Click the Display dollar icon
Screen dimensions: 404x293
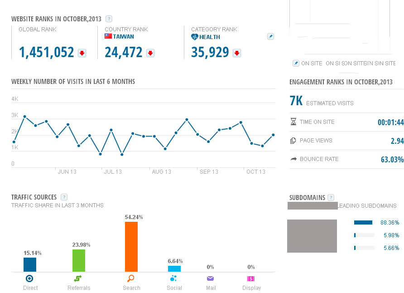point(251,278)
